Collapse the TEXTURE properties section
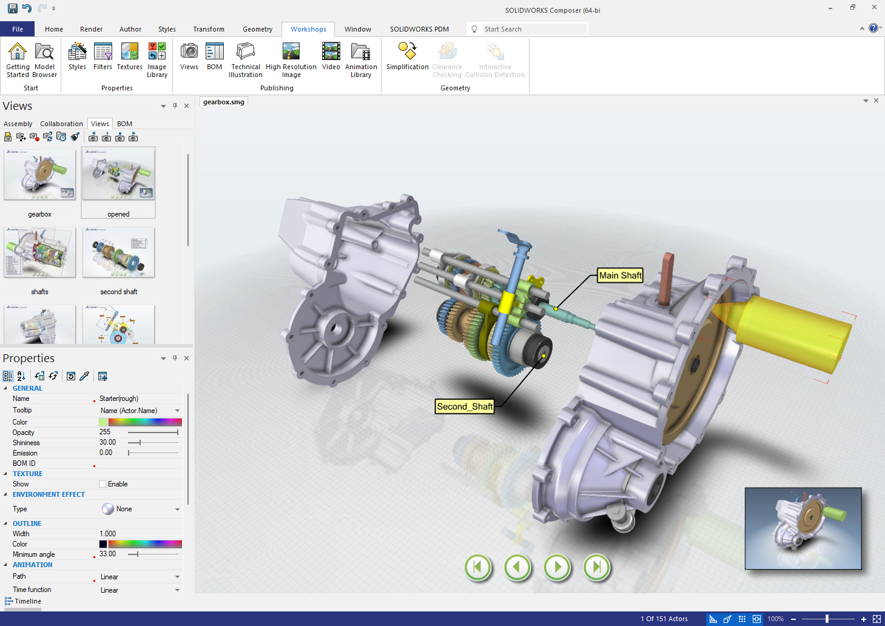This screenshot has width=885, height=626. [6, 474]
